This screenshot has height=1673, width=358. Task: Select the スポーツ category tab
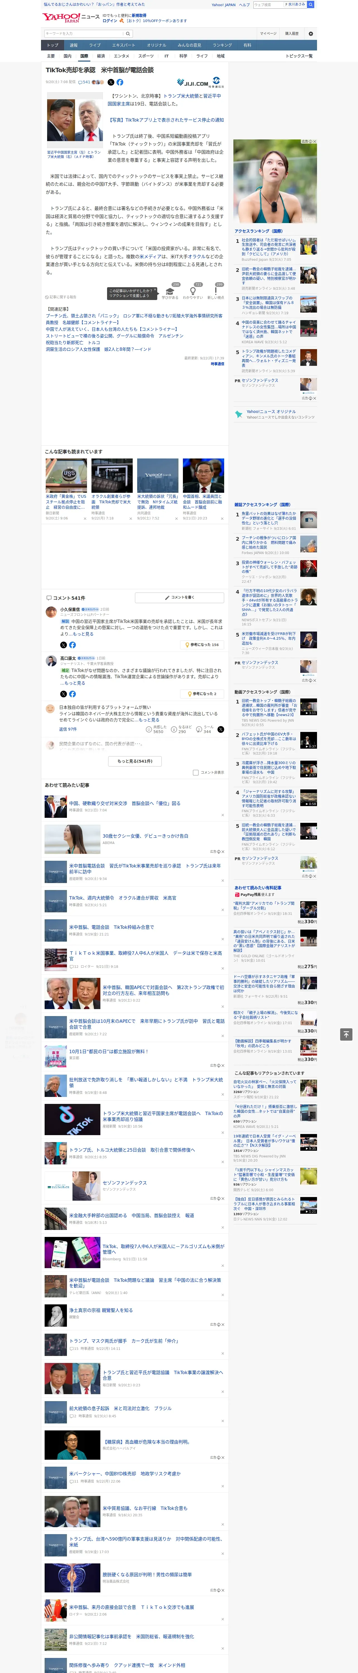pyautogui.click(x=146, y=56)
